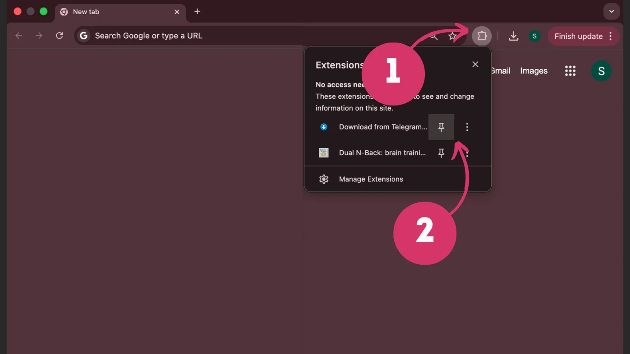
Task: Open the Downloads icon in toolbar
Action: (x=513, y=36)
